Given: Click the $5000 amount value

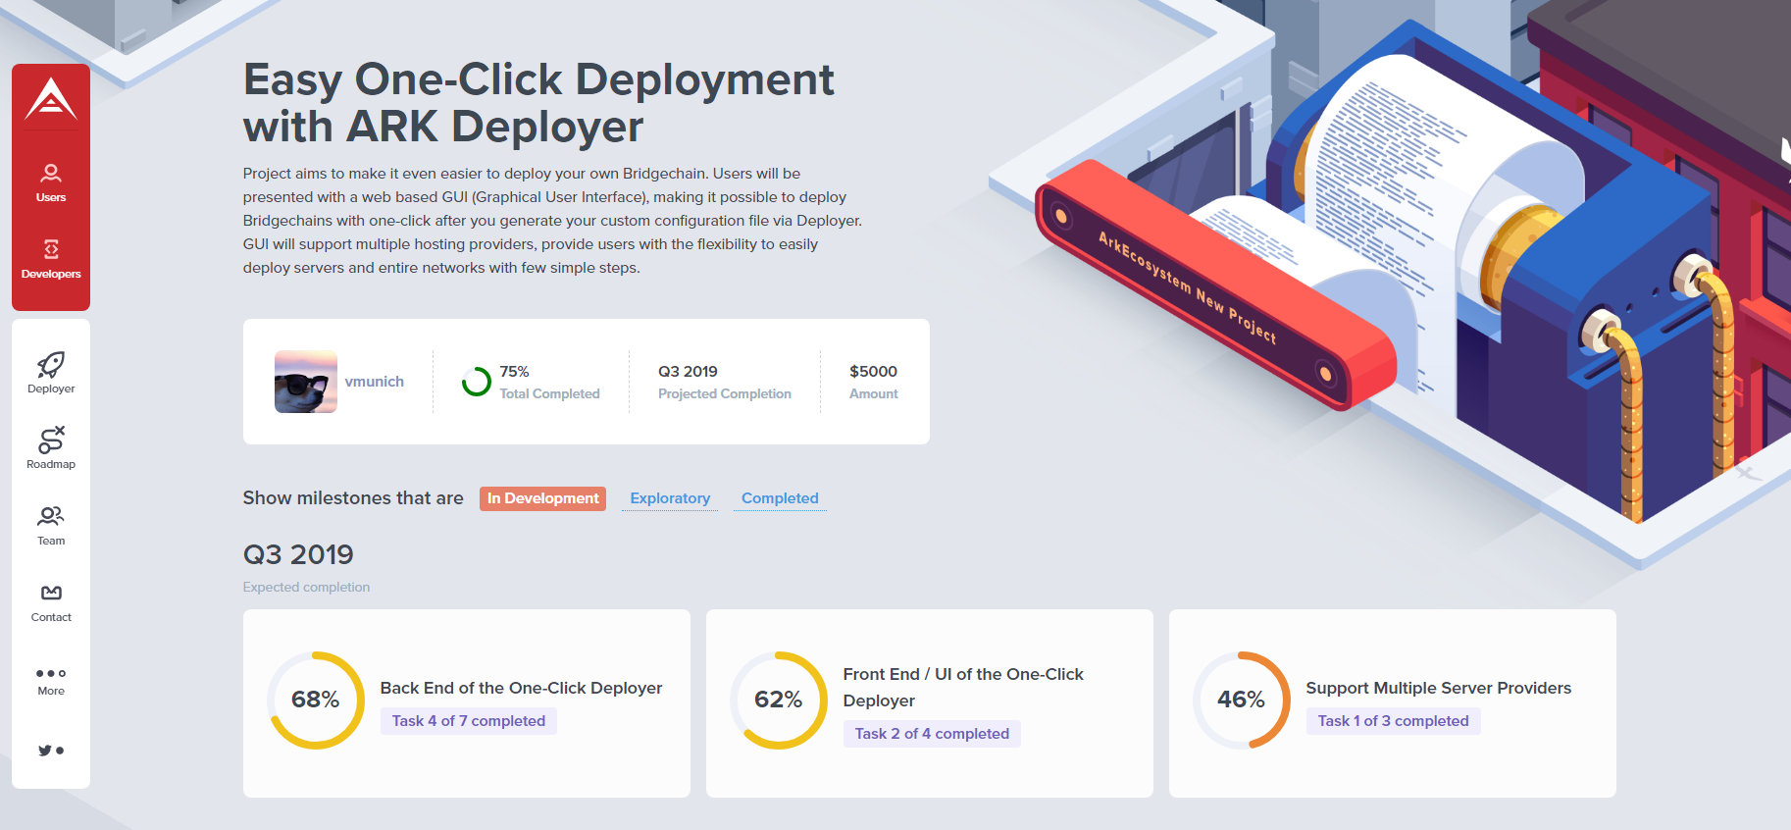Looking at the screenshot, I should [x=873, y=372].
